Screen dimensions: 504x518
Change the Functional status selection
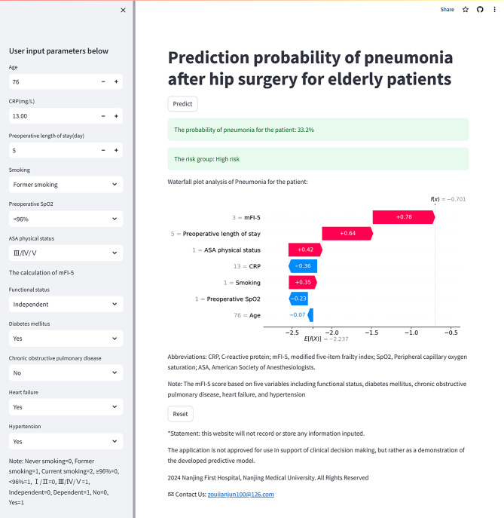point(66,305)
